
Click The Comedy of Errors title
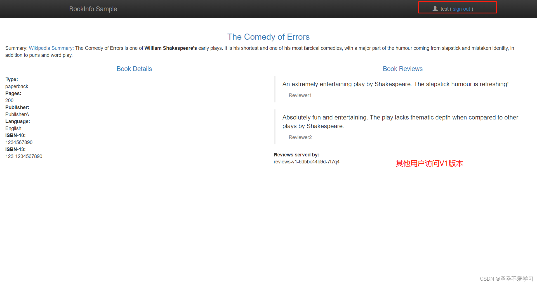click(x=268, y=37)
